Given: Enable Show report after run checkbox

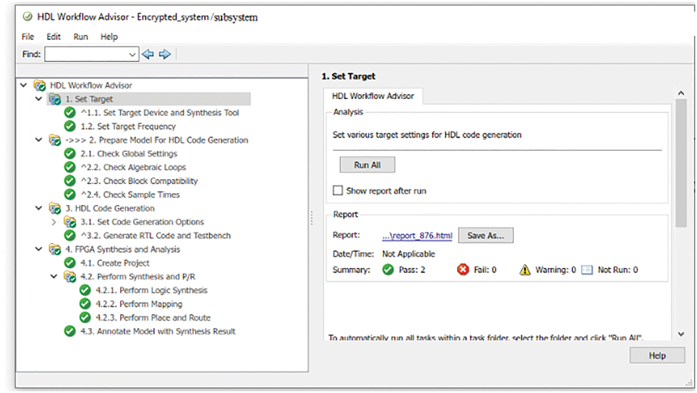Looking at the screenshot, I should coord(338,190).
